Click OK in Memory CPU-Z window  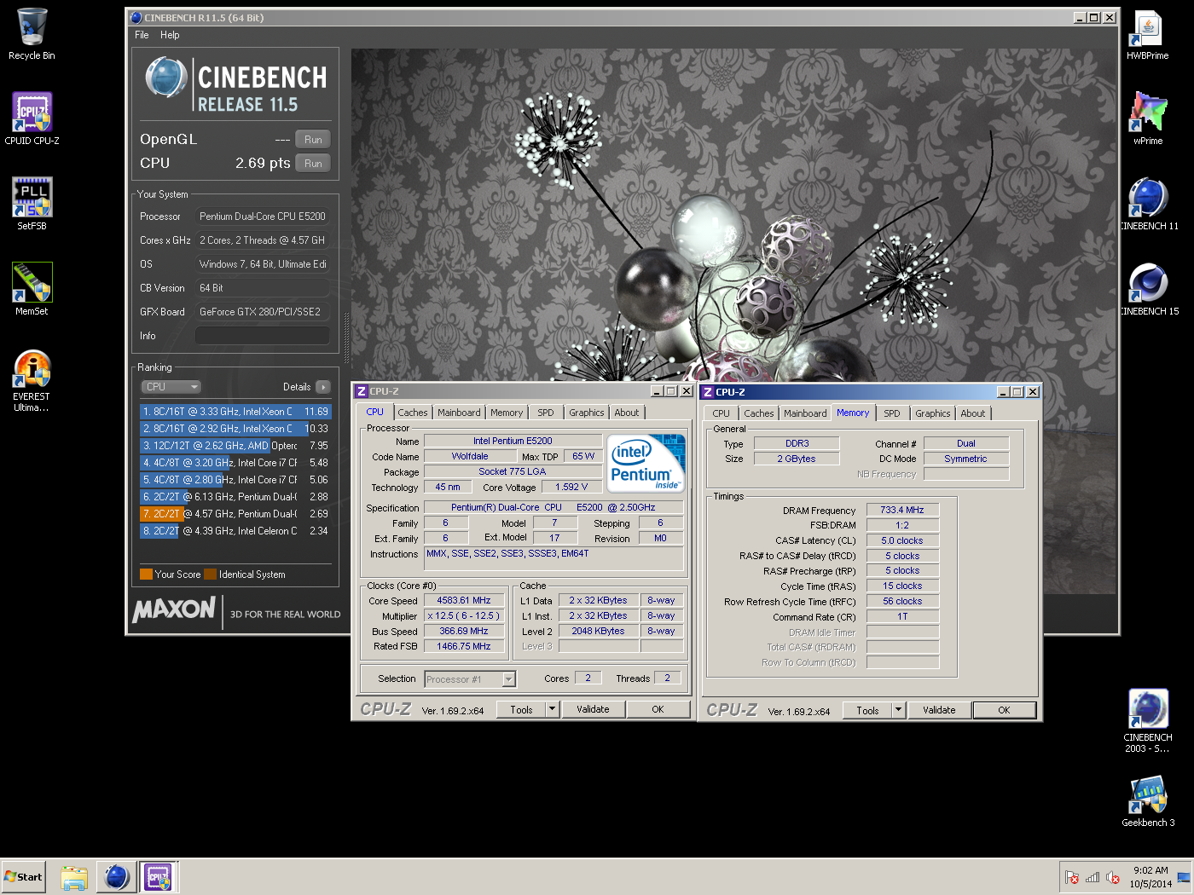[x=1004, y=710]
